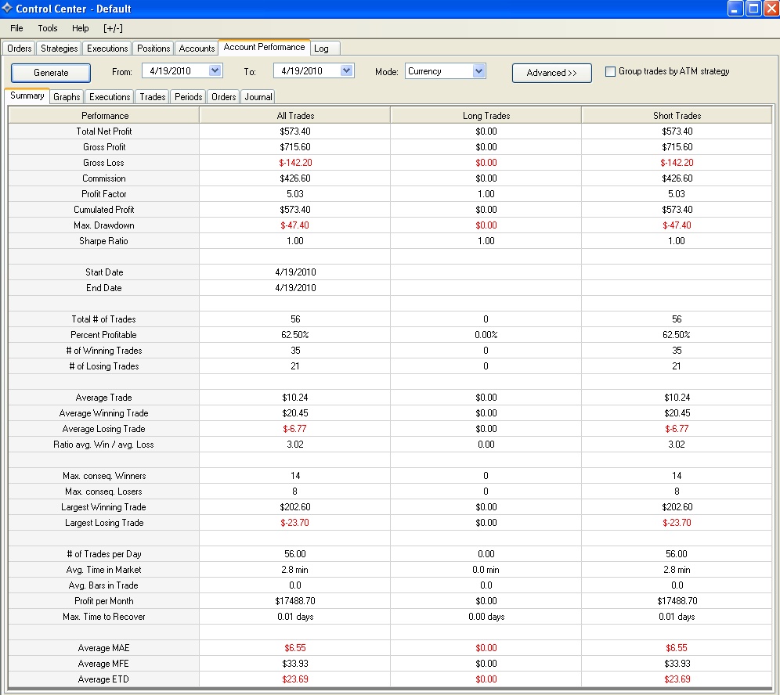Open the Tools menu
The image size is (780, 695).
(48, 28)
